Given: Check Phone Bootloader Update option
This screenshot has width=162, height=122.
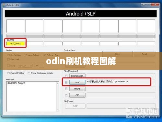Looking at the screenshot, I should [x=29, y=73].
